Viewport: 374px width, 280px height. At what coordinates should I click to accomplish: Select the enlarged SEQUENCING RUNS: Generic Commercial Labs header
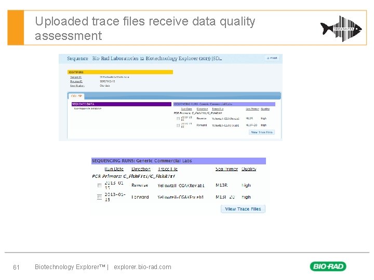tap(178, 161)
